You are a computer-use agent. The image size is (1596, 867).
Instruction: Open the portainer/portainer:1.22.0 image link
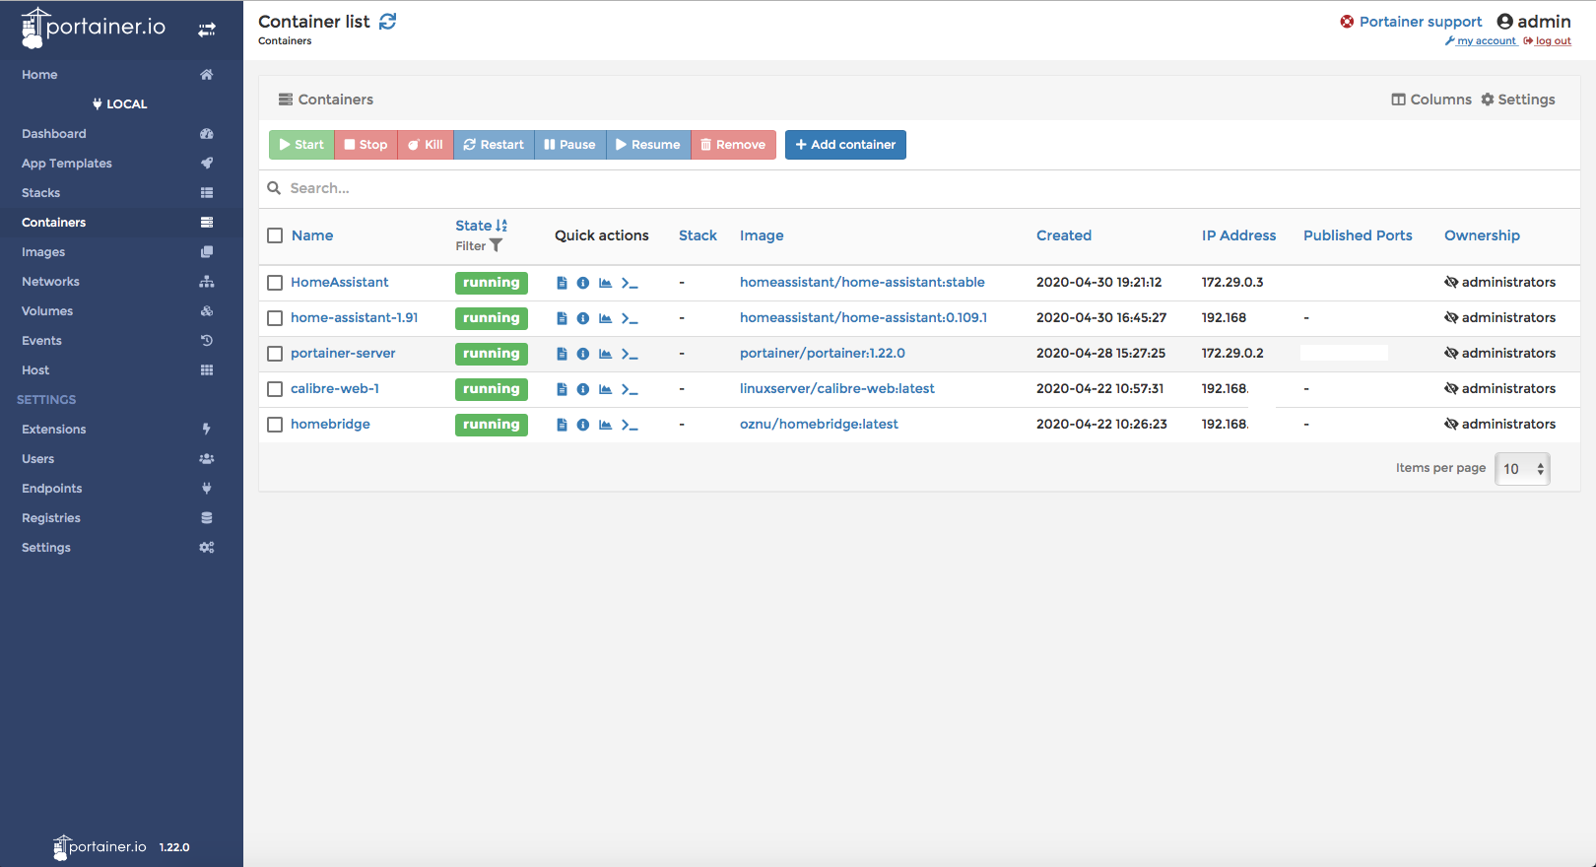click(822, 354)
